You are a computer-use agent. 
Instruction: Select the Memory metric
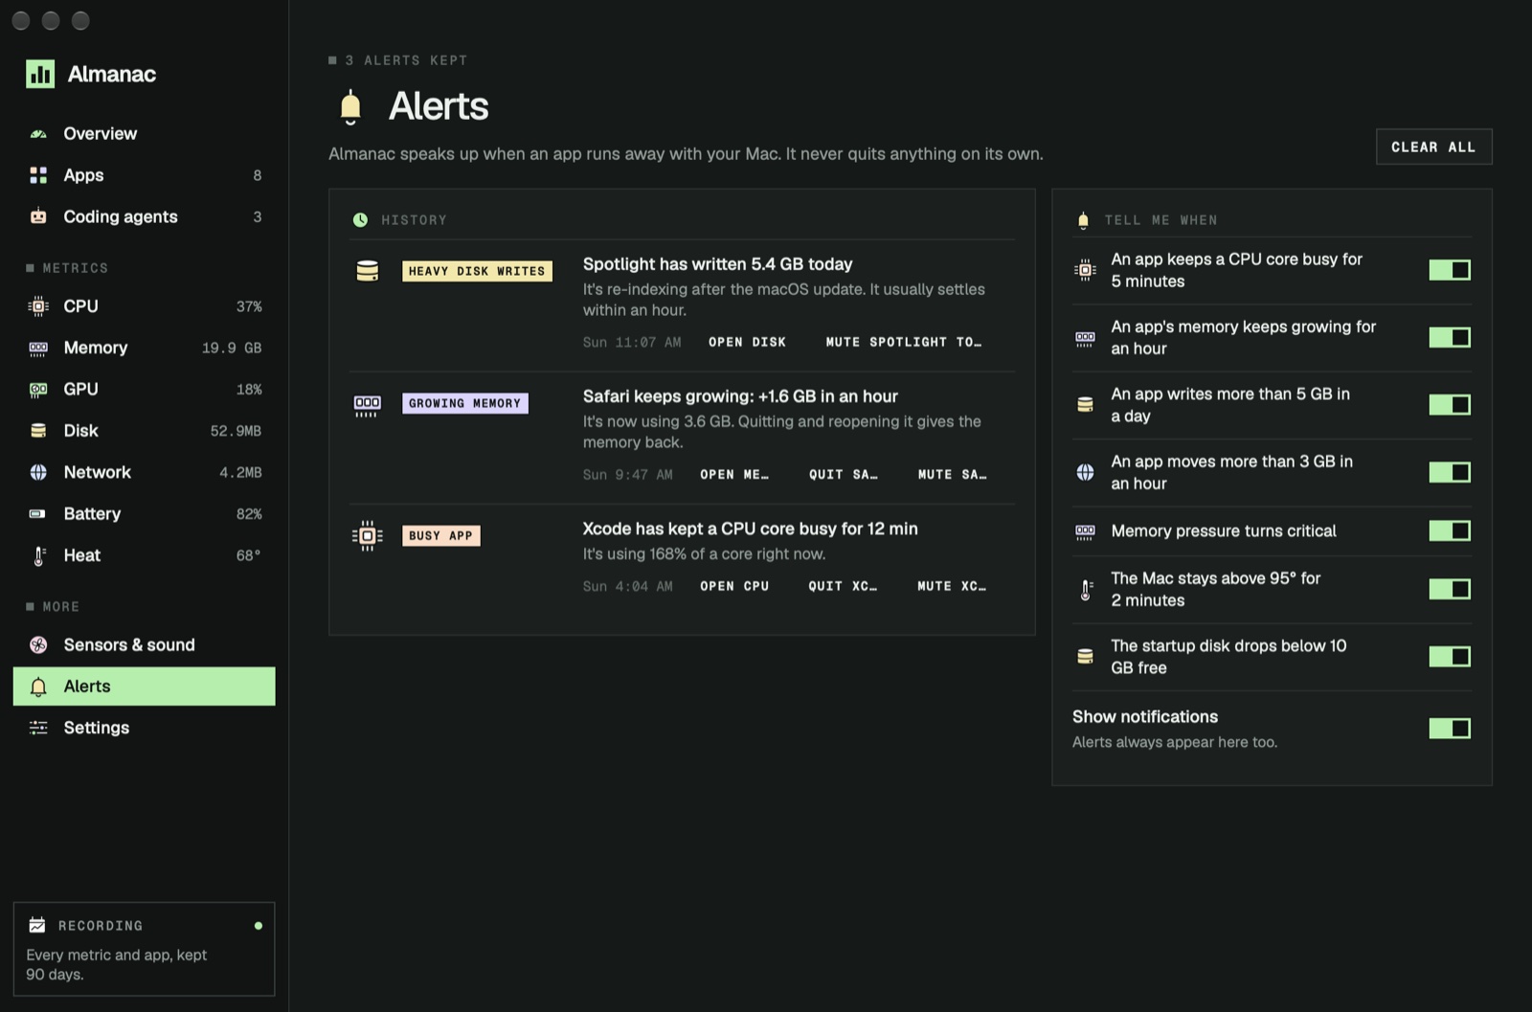coord(144,349)
